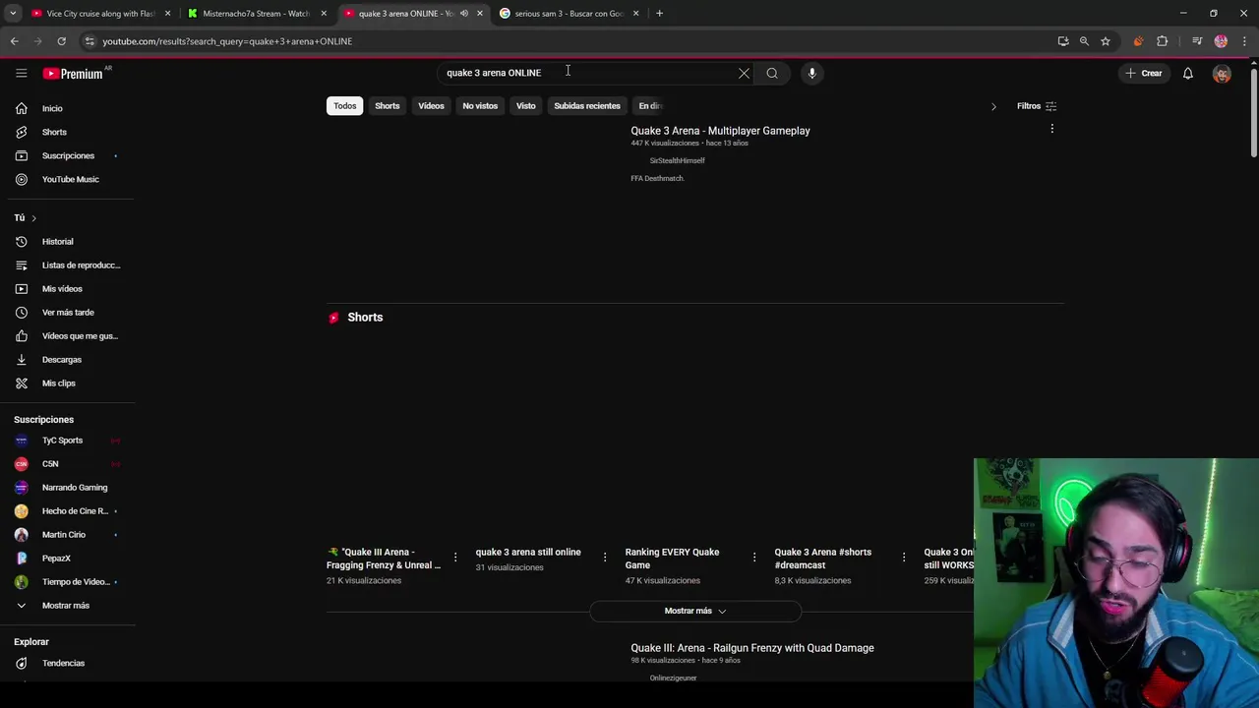Viewport: 1259px width, 708px height.
Task: Click the address bar URL
Action: (x=227, y=41)
